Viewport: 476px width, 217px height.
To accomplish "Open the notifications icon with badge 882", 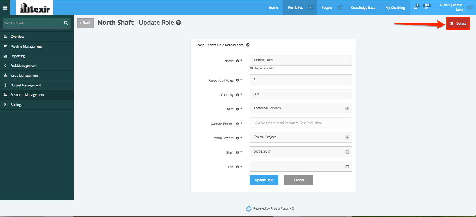I will point(426,7).
